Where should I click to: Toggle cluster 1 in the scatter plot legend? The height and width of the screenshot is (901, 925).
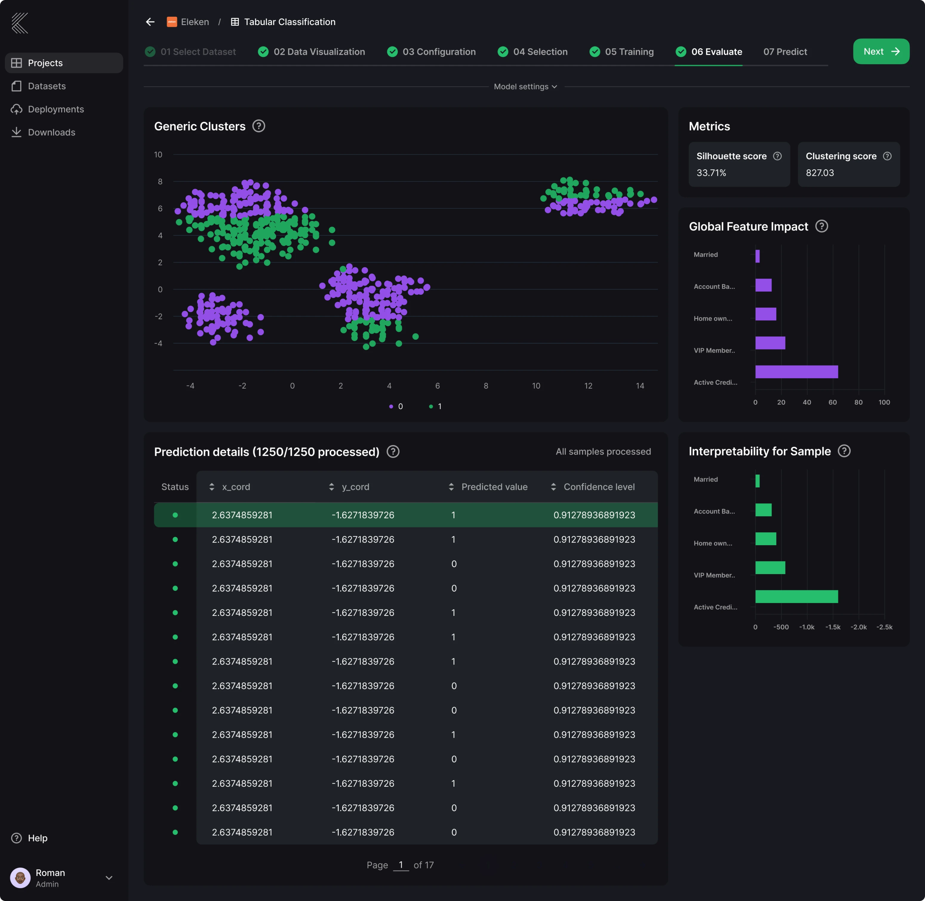tap(435, 406)
